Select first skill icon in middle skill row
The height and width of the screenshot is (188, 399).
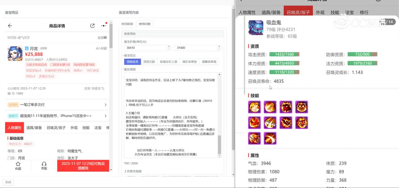point(254,123)
